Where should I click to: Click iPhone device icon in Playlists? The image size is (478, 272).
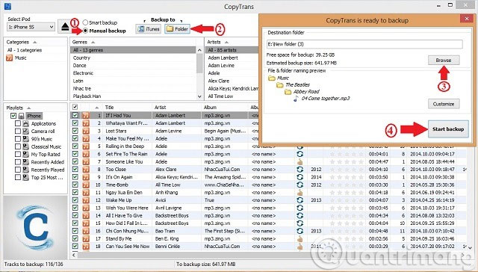(x=21, y=116)
